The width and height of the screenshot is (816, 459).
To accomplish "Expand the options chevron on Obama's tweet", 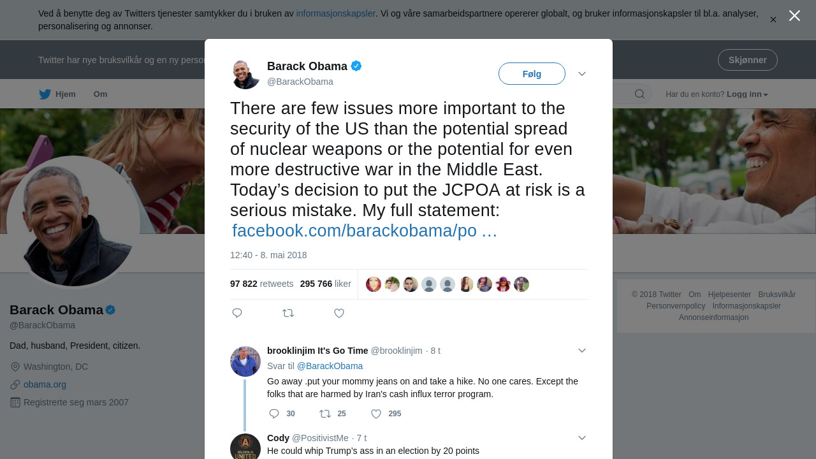I will pyautogui.click(x=582, y=74).
